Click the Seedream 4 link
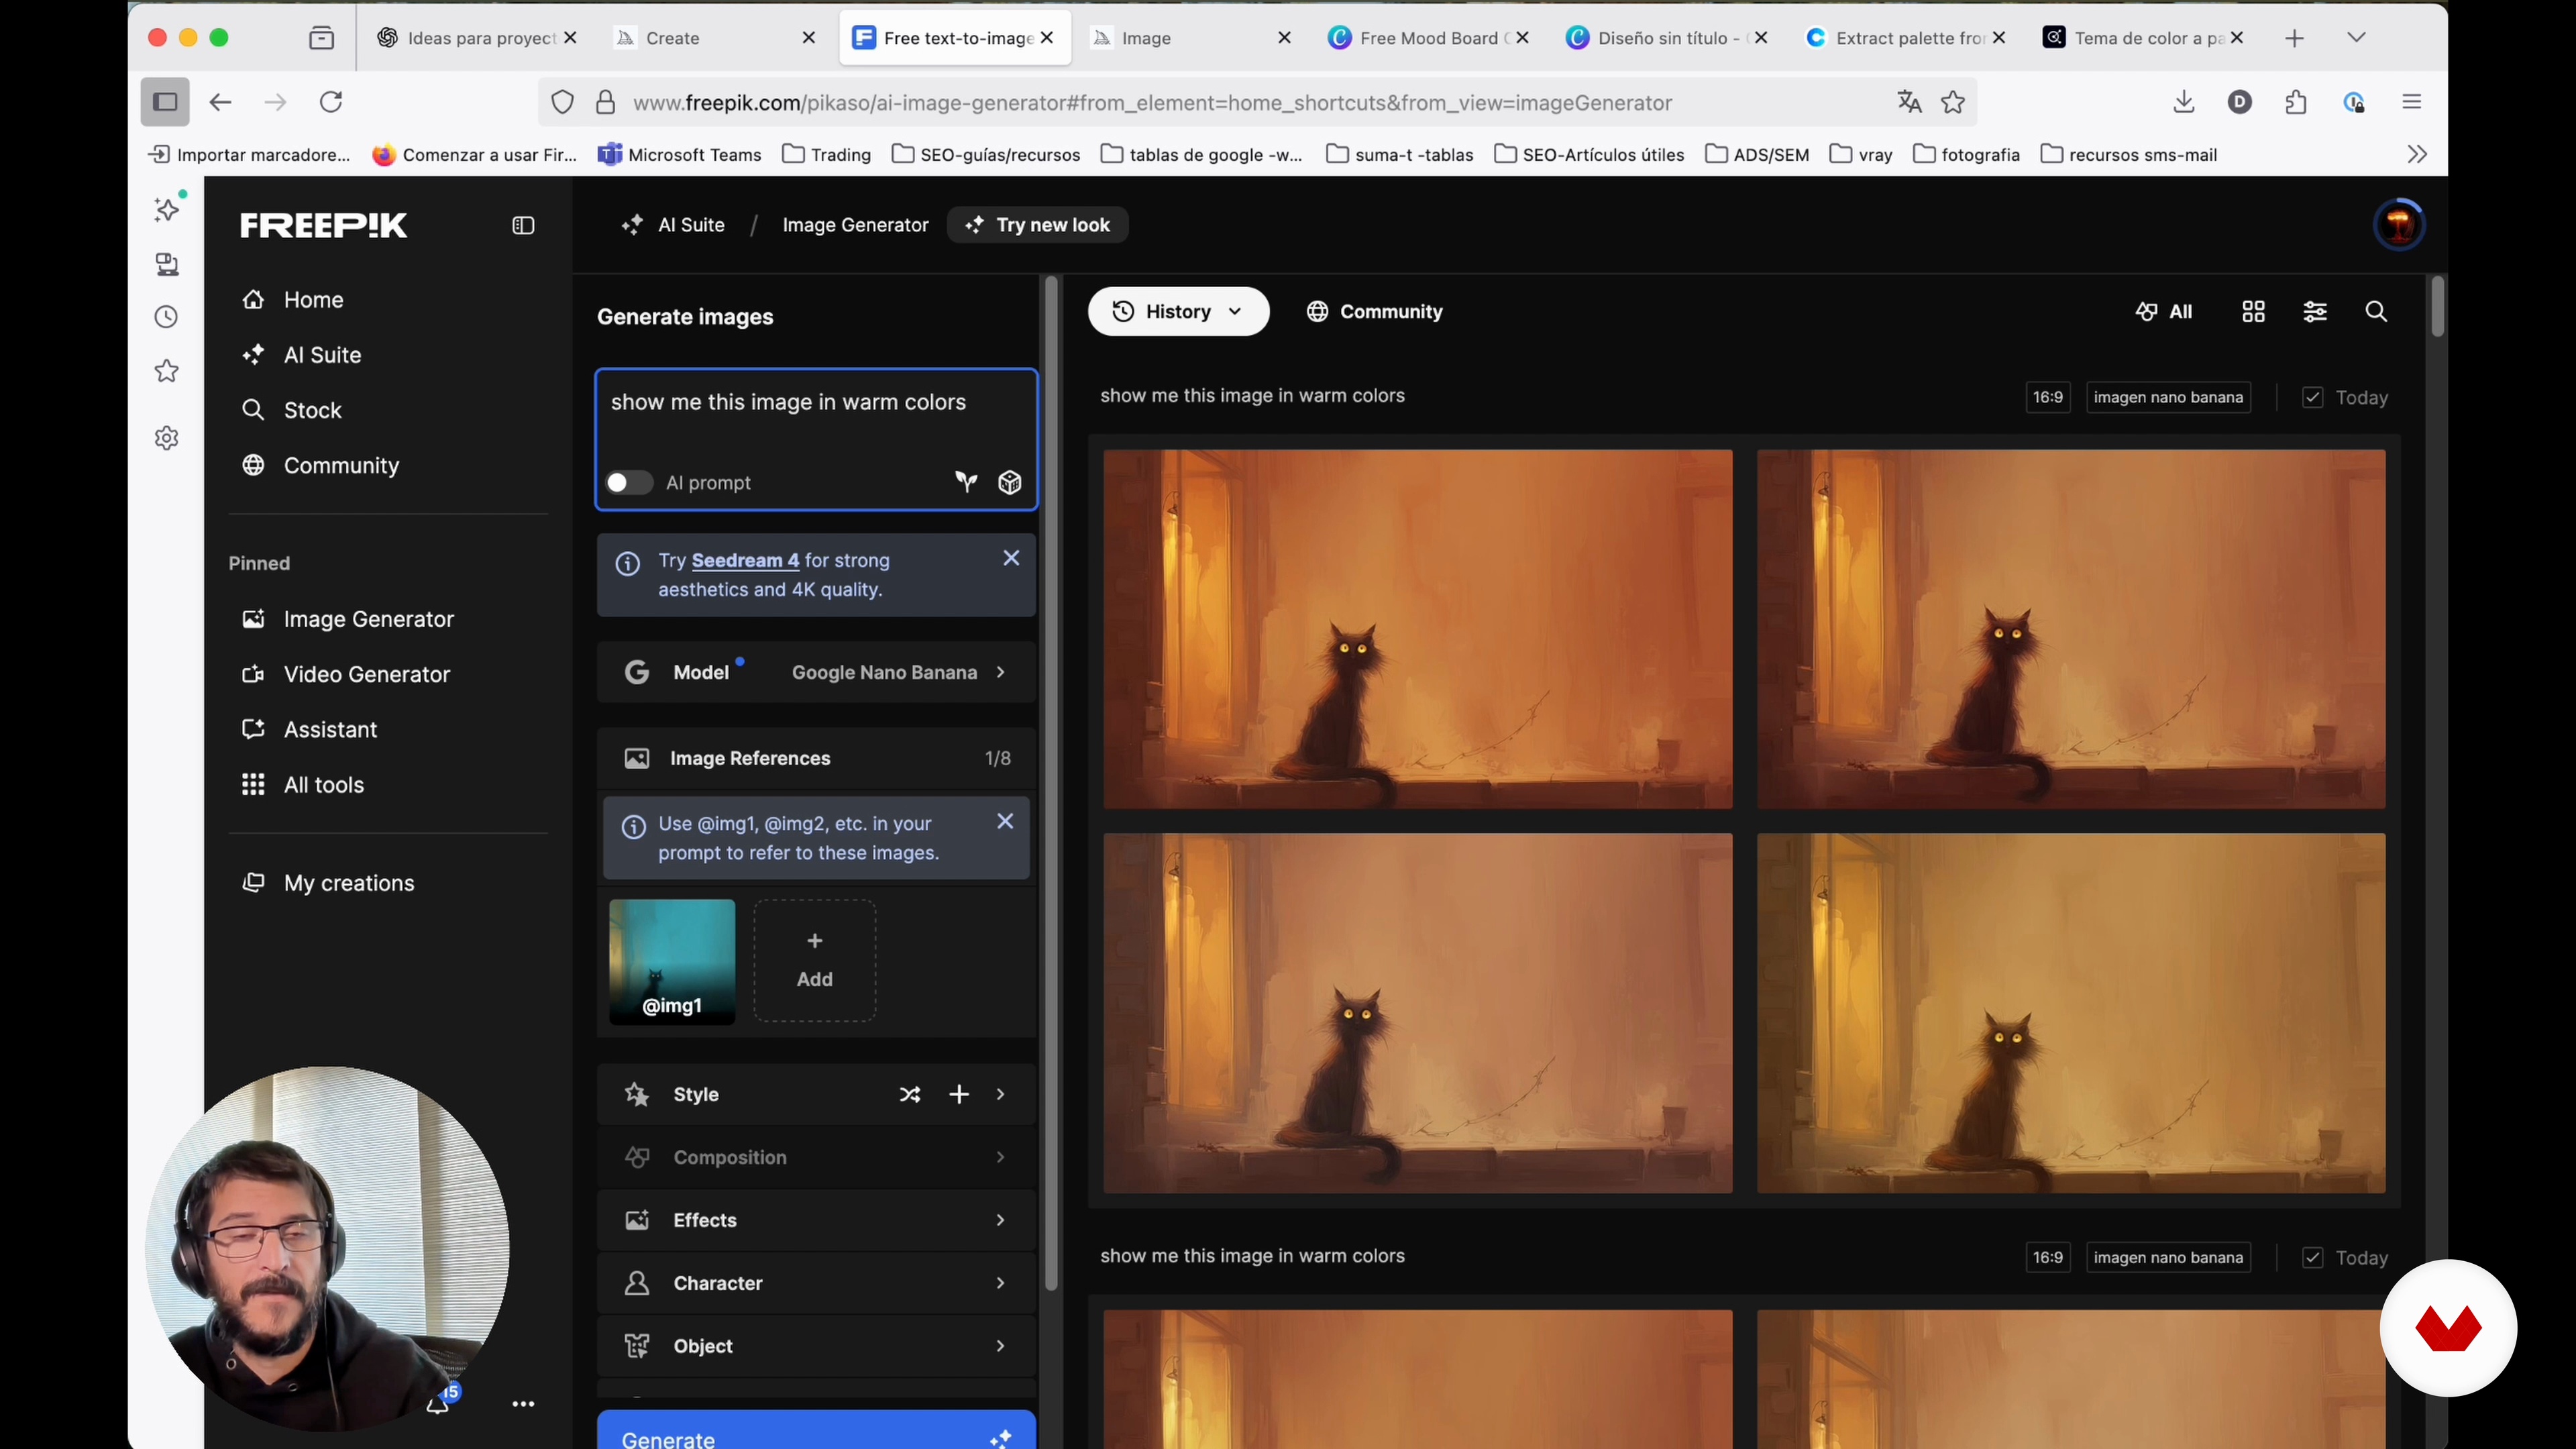The image size is (2576, 1449). (x=745, y=561)
